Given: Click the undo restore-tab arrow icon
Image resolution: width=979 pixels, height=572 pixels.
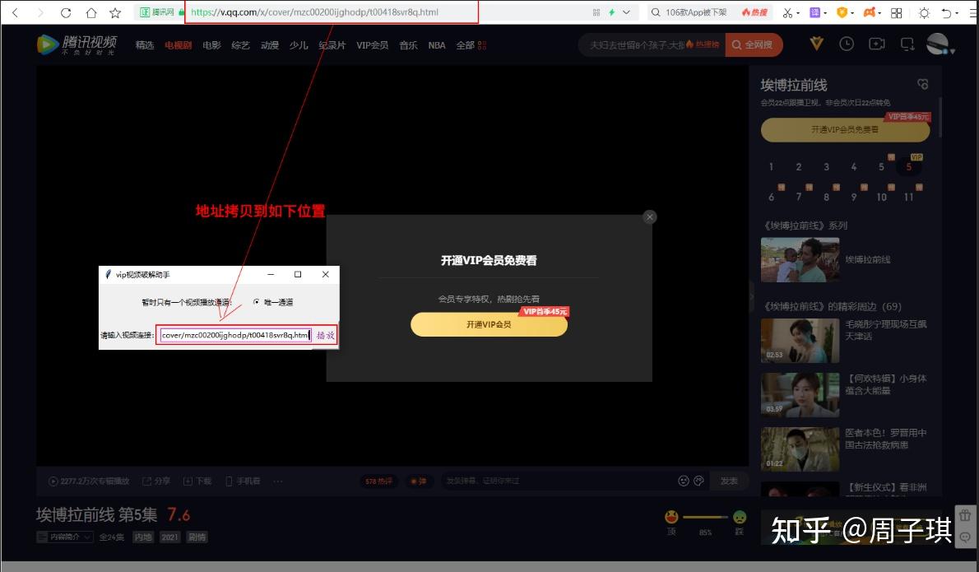Looking at the screenshot, I should [947, 13].
